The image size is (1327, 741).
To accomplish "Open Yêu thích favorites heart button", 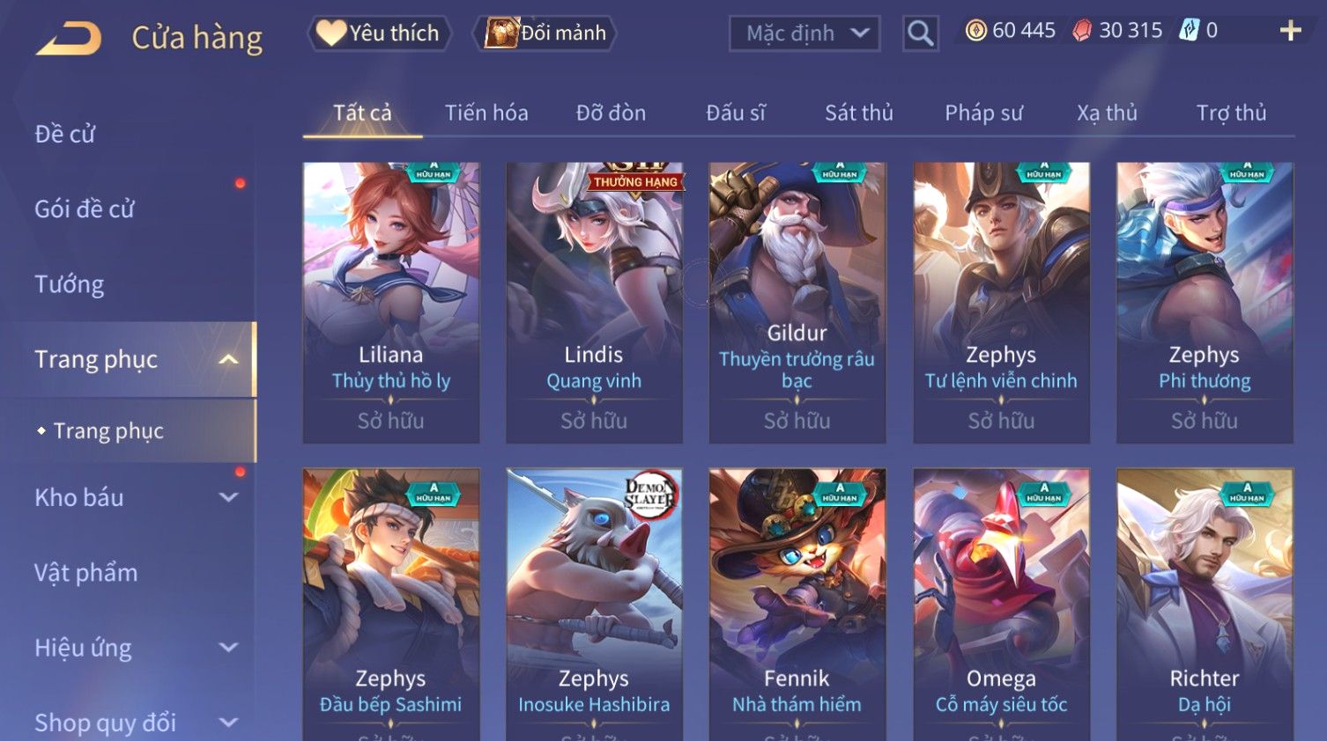I will click(x=379, y=33).
